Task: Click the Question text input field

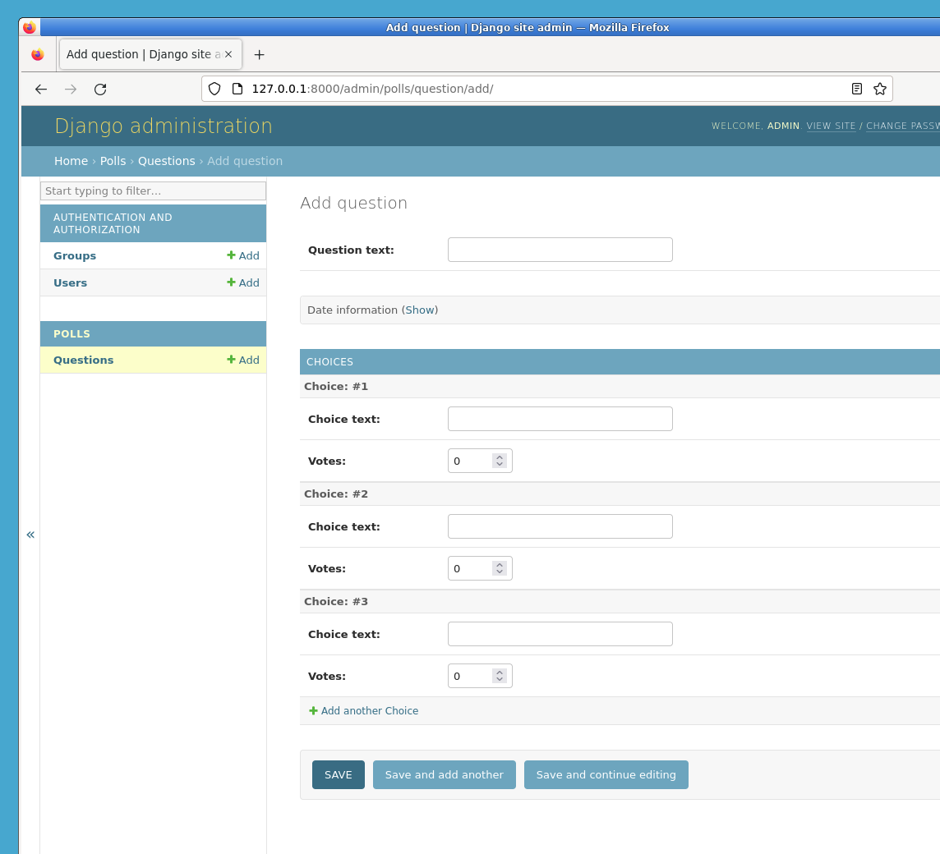Action: (x=560, y=250)
